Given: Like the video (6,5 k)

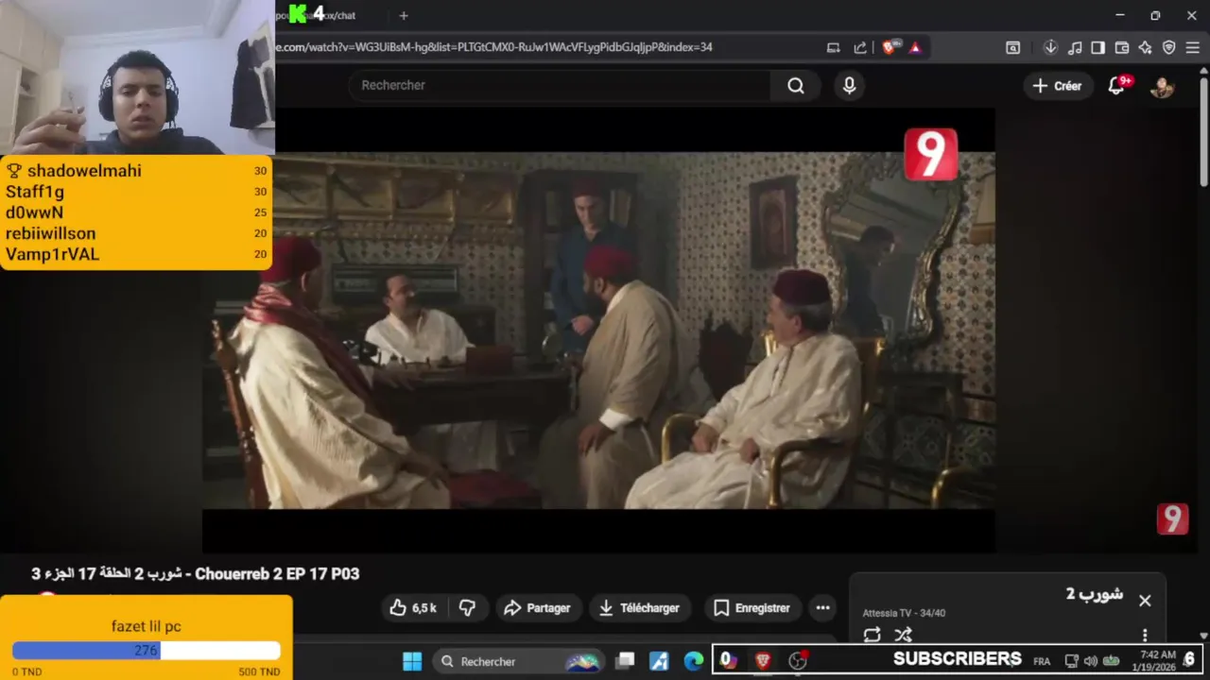Looking at the screenshot, I should (413, 608).
